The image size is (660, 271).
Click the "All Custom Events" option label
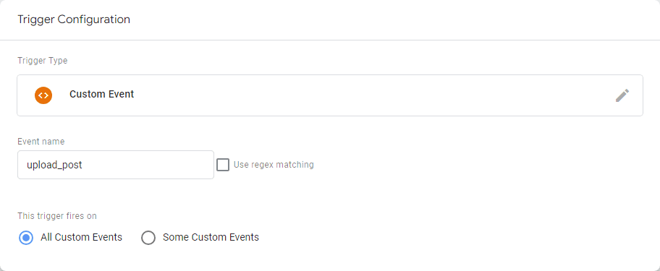81,237
